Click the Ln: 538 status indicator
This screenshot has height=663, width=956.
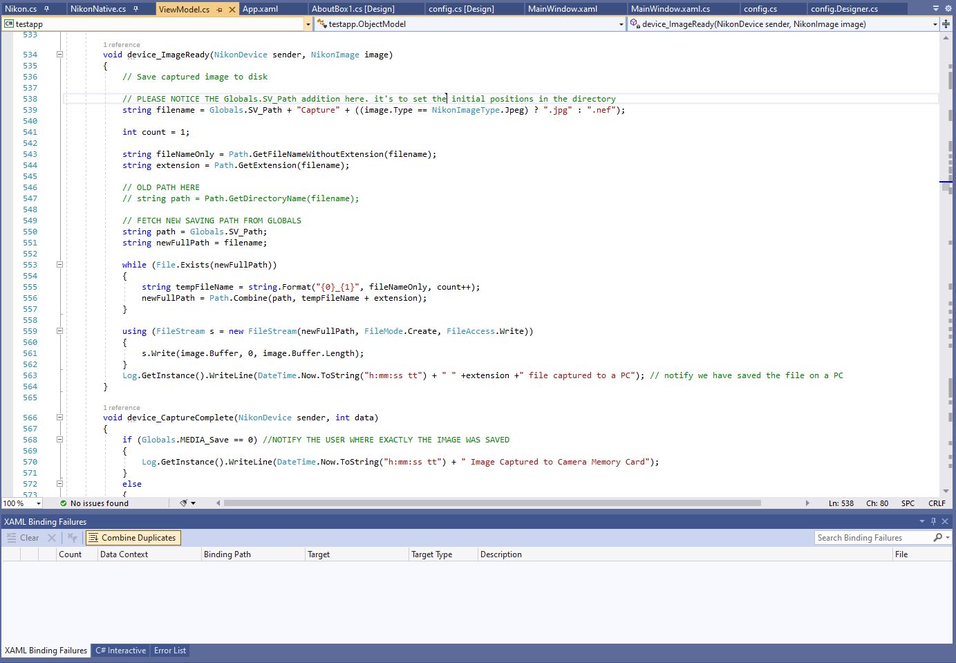pyautogui.click(x=841, y=503)
